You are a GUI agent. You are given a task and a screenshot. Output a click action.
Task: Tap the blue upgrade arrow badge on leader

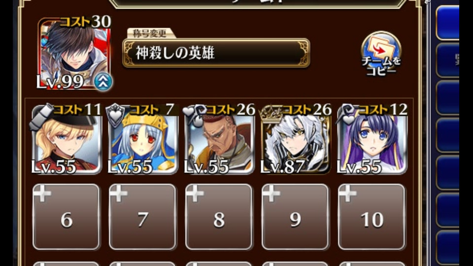click(103, 82)
